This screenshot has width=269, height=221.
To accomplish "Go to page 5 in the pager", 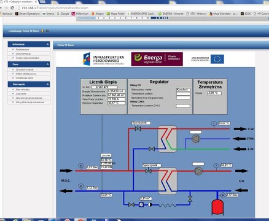I will click(120, 18).
